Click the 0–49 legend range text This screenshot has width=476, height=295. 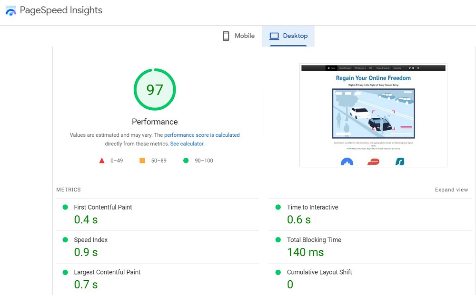(117, 161)
